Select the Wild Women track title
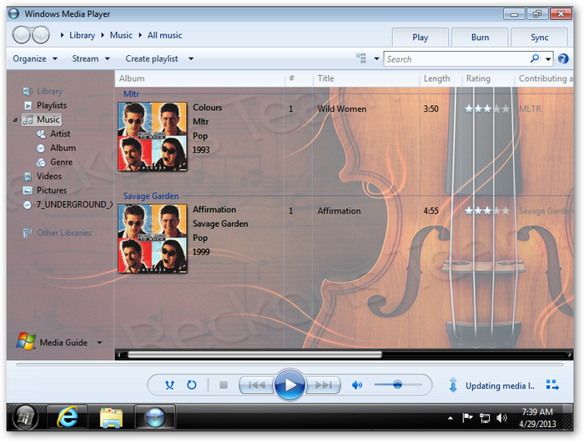 point(342,109)
